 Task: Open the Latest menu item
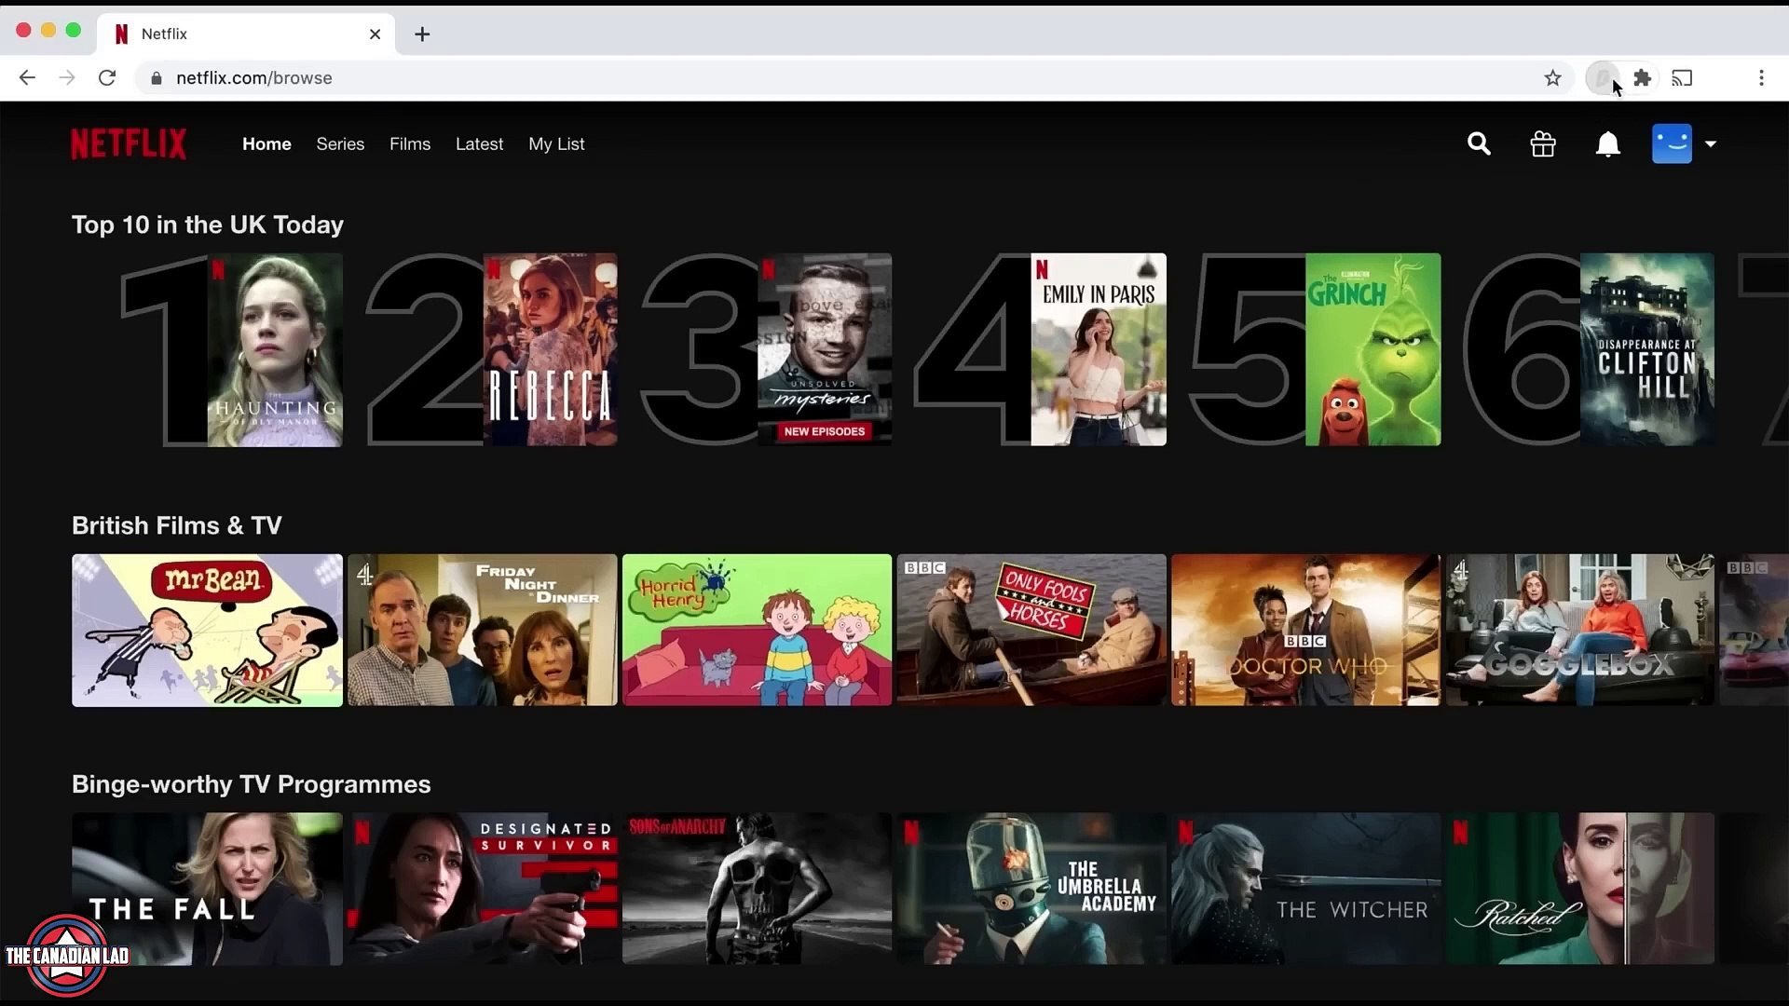click(479, 144)
